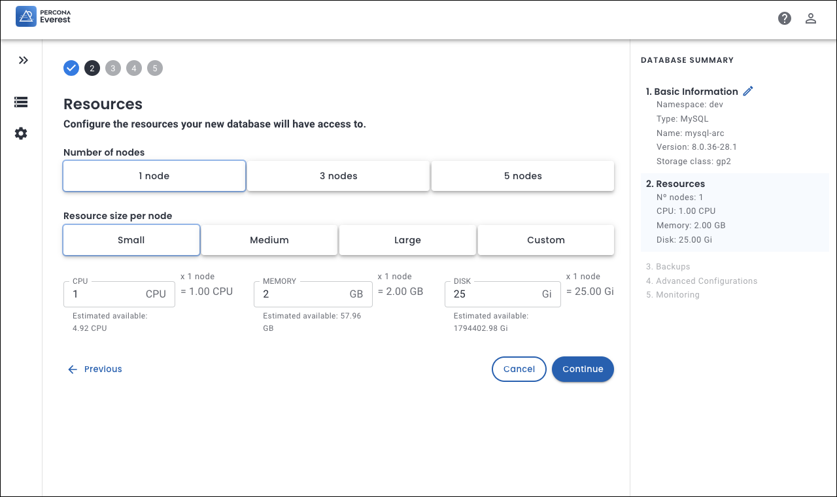
Task: Open the databases list icon in sidebar
Action: (21, 102)
